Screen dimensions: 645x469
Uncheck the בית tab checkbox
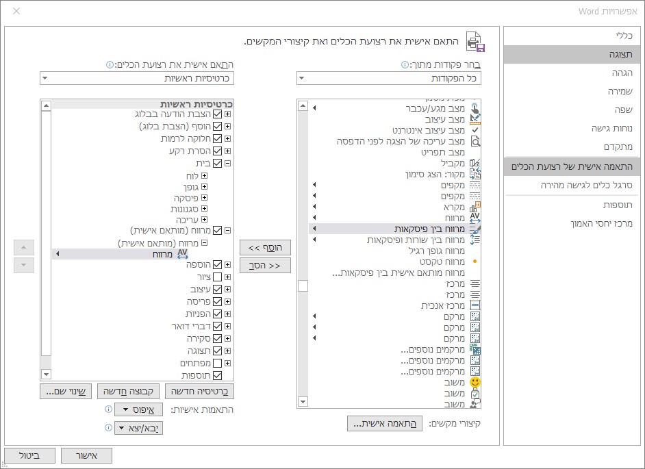(217, 164)
